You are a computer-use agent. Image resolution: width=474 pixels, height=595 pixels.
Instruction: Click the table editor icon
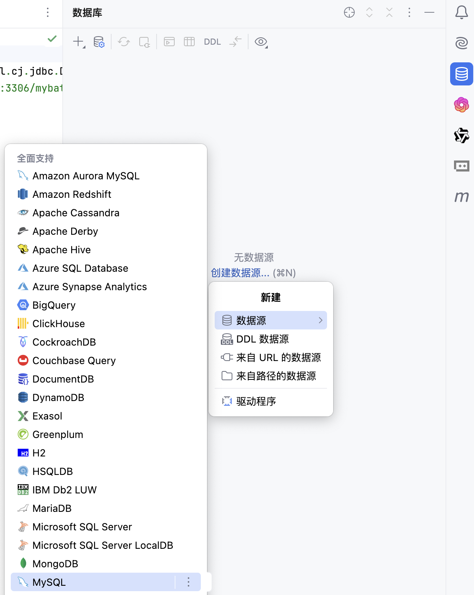click(189, 42)
